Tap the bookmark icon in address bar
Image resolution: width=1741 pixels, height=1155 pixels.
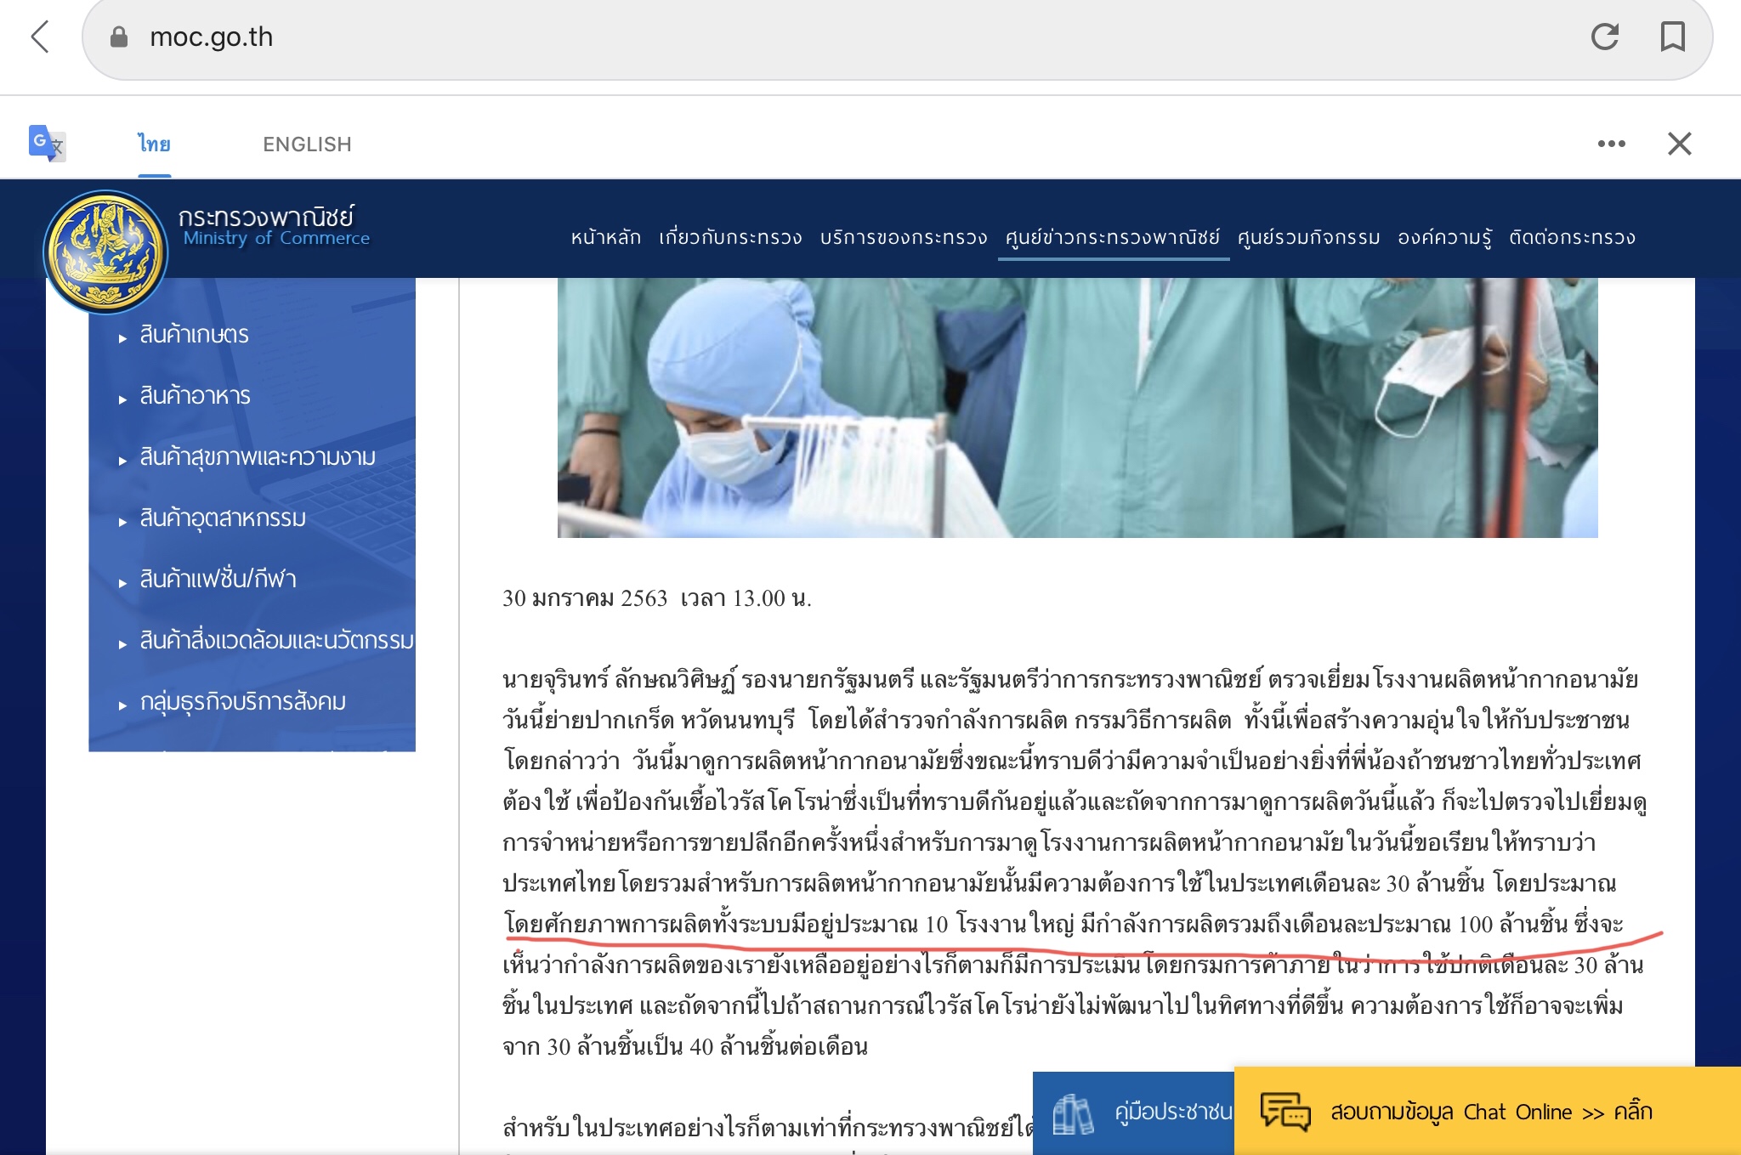[x=1672, y=37]
